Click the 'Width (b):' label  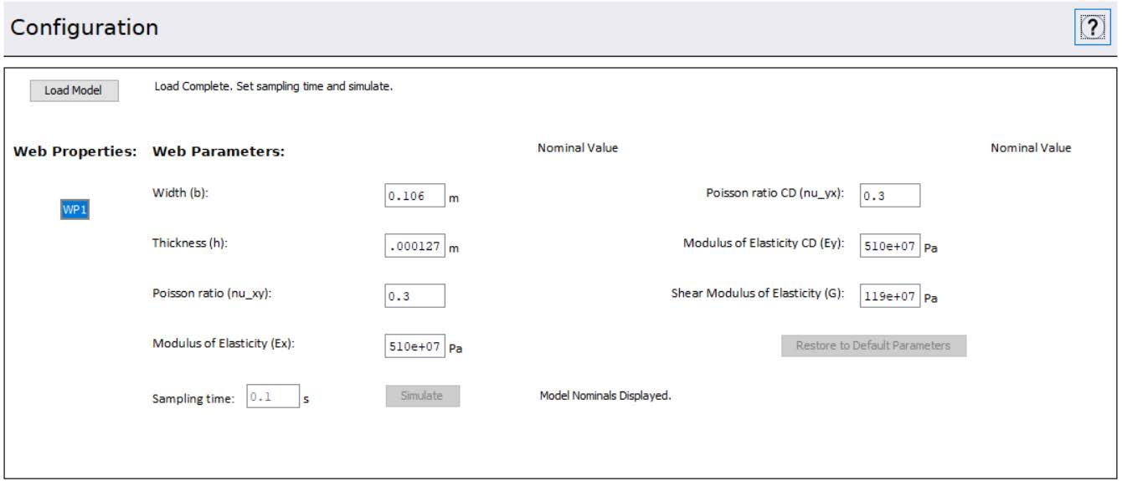tap(179, 193)
